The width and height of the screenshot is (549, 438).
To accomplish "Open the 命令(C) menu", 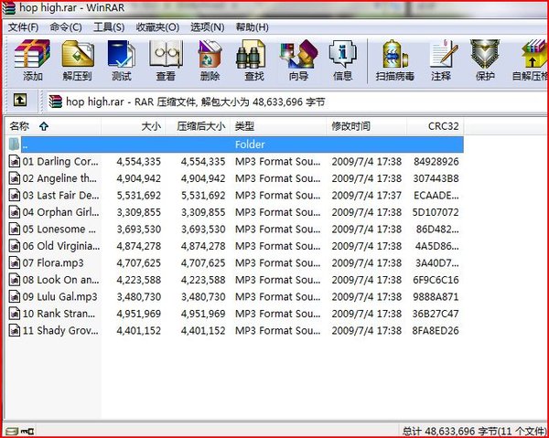I will 66,27.
